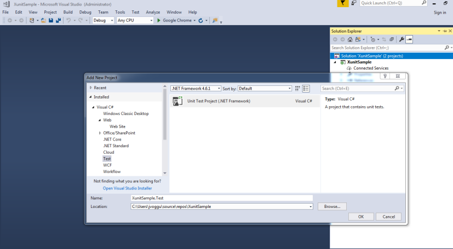Click Cancel in Add New Project
The image size is (453, 249).
[388, 217]
